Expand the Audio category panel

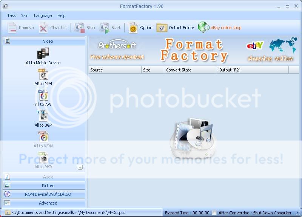click(44, 177)
